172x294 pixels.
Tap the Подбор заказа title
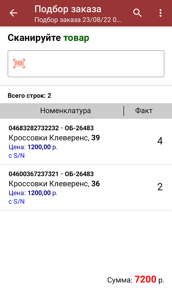[68, 9]
